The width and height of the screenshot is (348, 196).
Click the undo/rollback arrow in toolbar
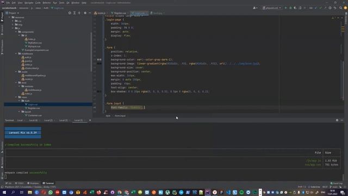335,8
